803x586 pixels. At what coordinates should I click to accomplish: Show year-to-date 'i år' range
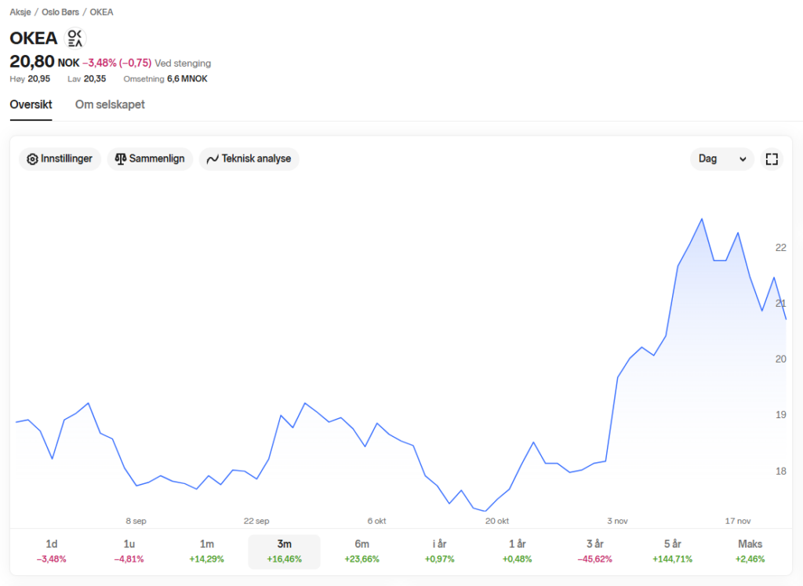439,551
